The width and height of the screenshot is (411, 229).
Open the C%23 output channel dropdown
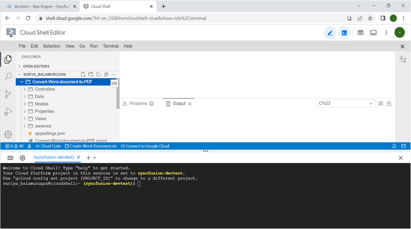coord(346,104)
